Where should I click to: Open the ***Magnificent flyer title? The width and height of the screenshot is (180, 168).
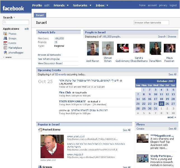coord(162,136)
